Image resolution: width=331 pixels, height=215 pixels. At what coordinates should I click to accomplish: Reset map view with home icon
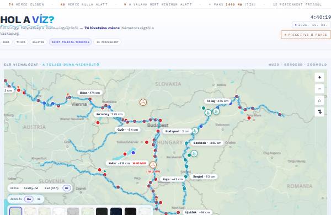(319, 101)
